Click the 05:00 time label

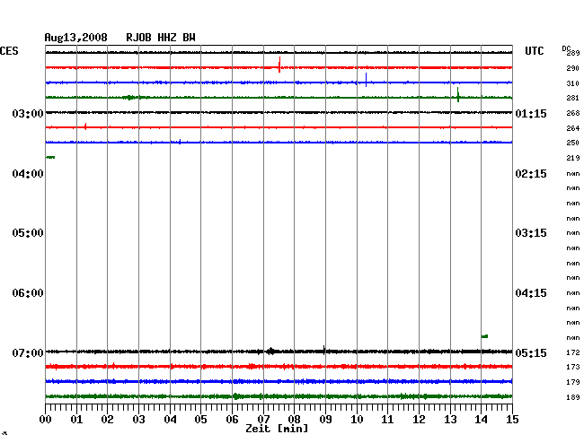[x=28, y=233]
